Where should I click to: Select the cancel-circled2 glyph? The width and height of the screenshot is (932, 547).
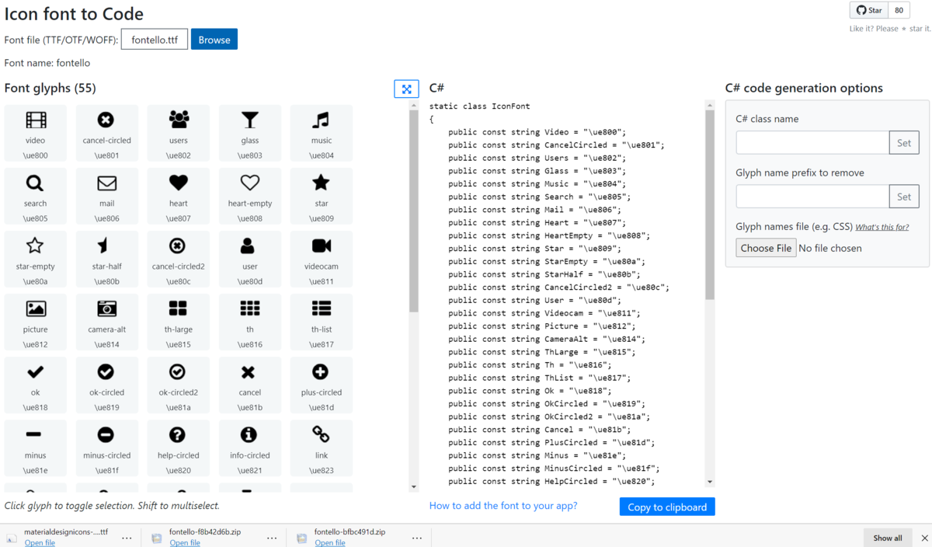179,259
